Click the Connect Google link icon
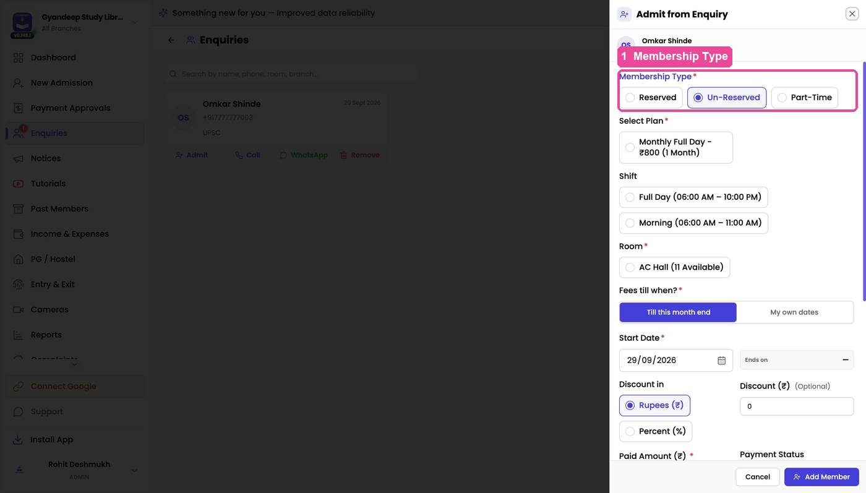The image size is (866, 493). point(19,387)
